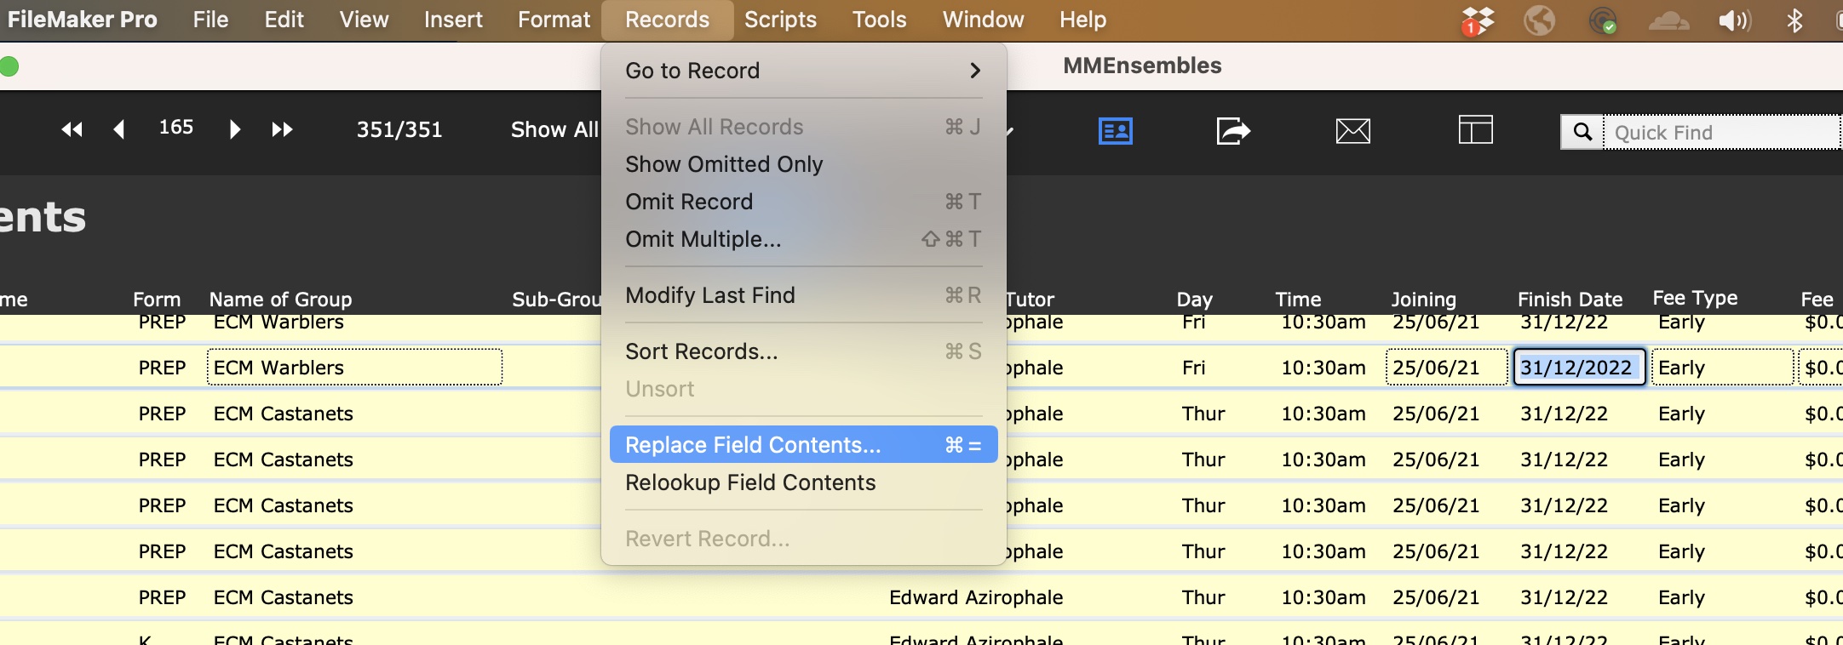The image size is (1843, 645).
Task: Choose Omit Multiple... menu entry
Action: point(804,239)
